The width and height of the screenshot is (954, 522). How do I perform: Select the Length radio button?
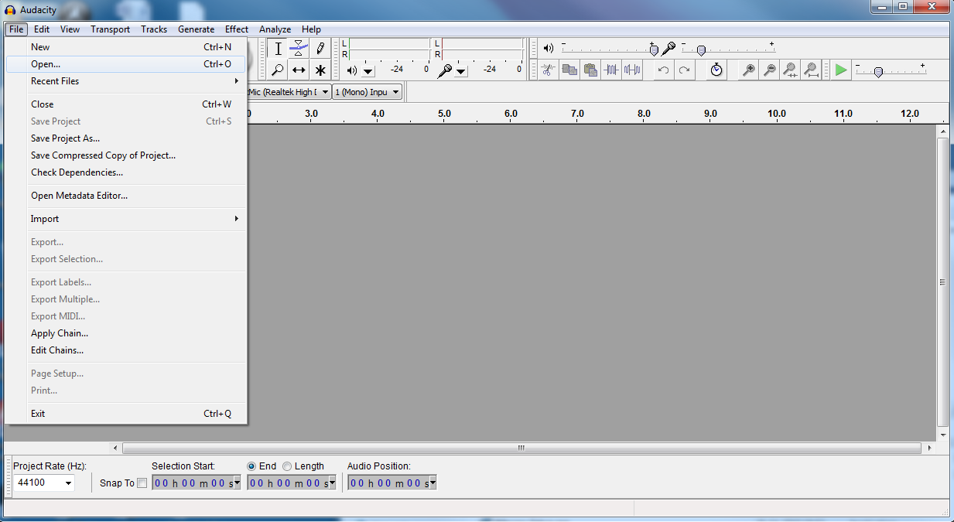click(287, 466)
